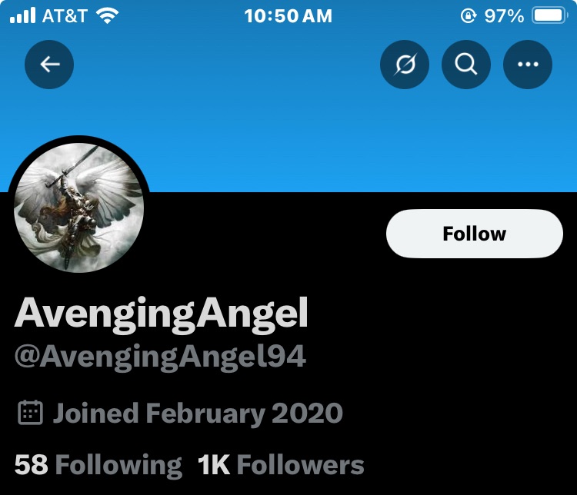Tap the AvengingAngel display name
The width and height of the screenshot is (577, 495).
pos(162,312)
